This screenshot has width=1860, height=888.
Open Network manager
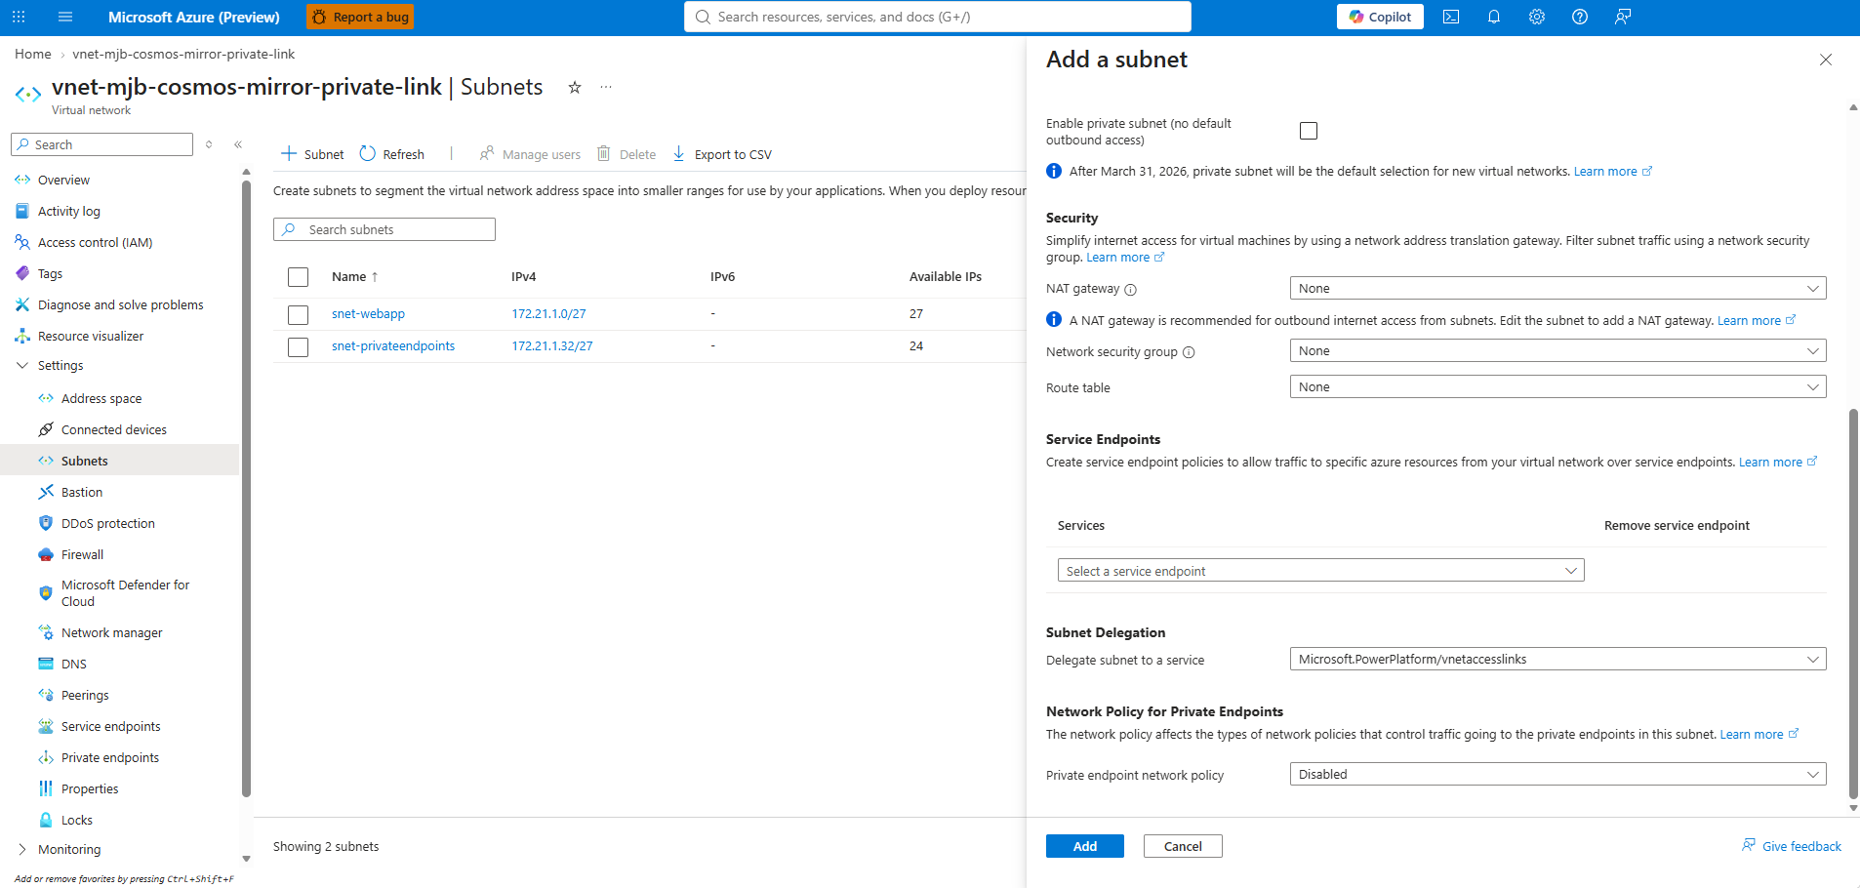[112, 632]
